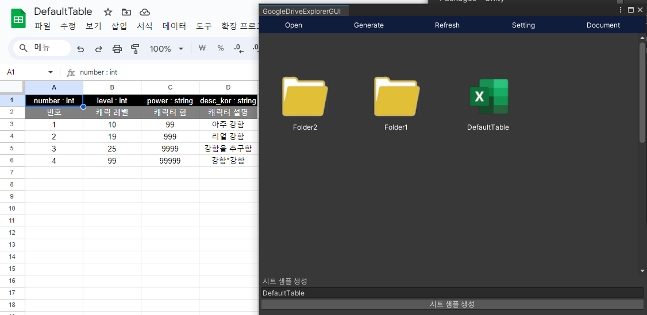647x315 pixels.
Task: Select column D header
Action: pyautogui.click(x=228, y=87)
